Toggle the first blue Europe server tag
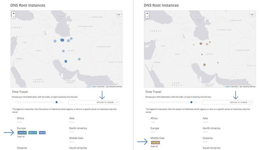Image resolution: width=259 pixels, height=150 pixels. 22,133
